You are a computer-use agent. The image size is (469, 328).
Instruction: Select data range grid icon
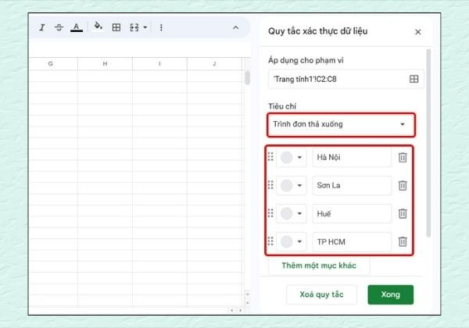coord(414,79)
